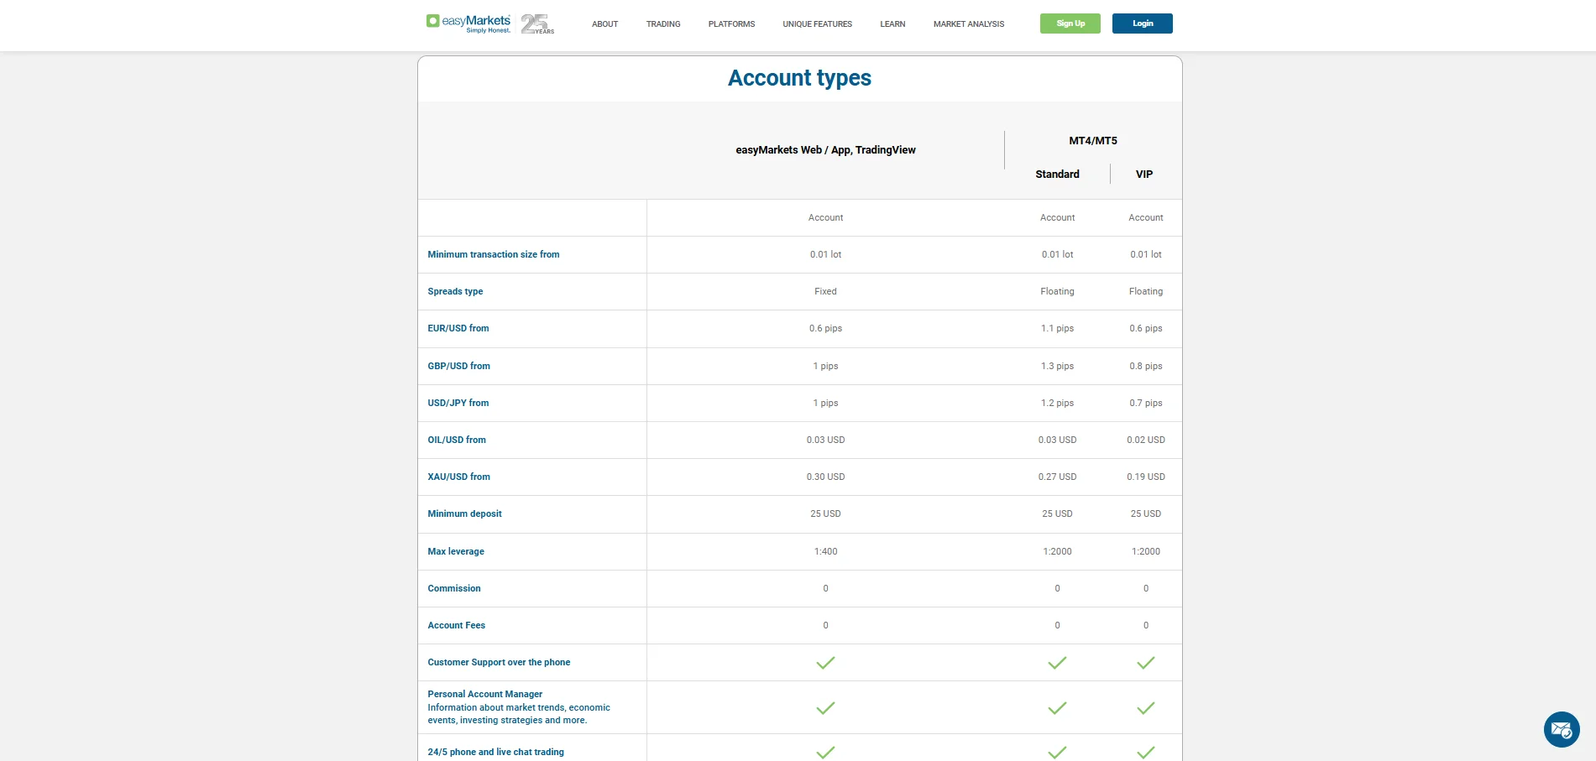This screenshot has height=761, width=1596.
Task: Click 24/5 live chat checkmark in Standard column
Action: (x=1057, y=753)
